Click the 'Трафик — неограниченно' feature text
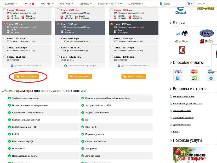The image size is (217, 163). [x=25, y=98]
